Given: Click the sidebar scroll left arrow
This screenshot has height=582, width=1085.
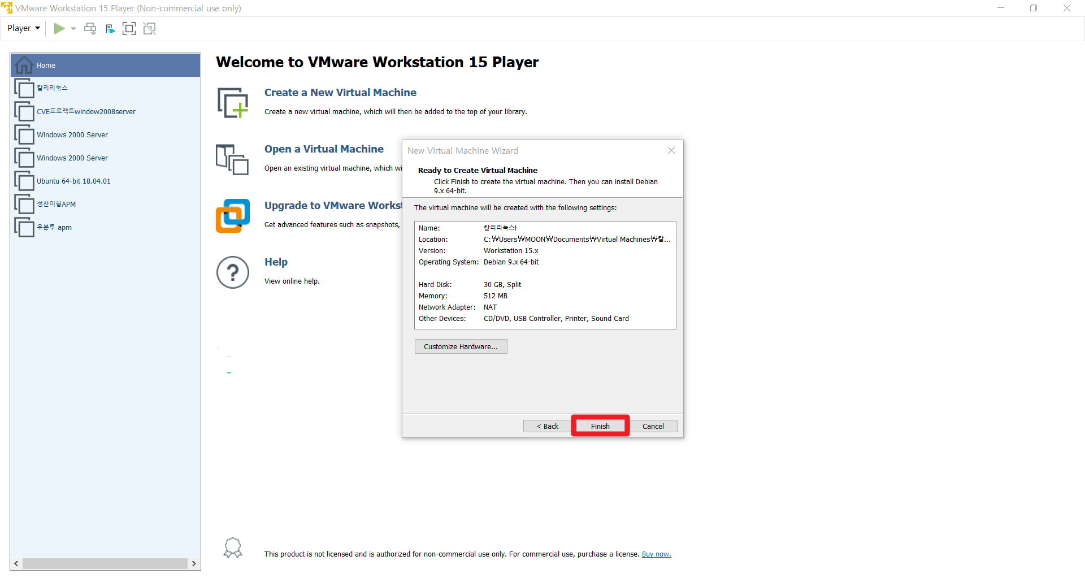Looking at the screenshot, I should (x=16, y=564).
